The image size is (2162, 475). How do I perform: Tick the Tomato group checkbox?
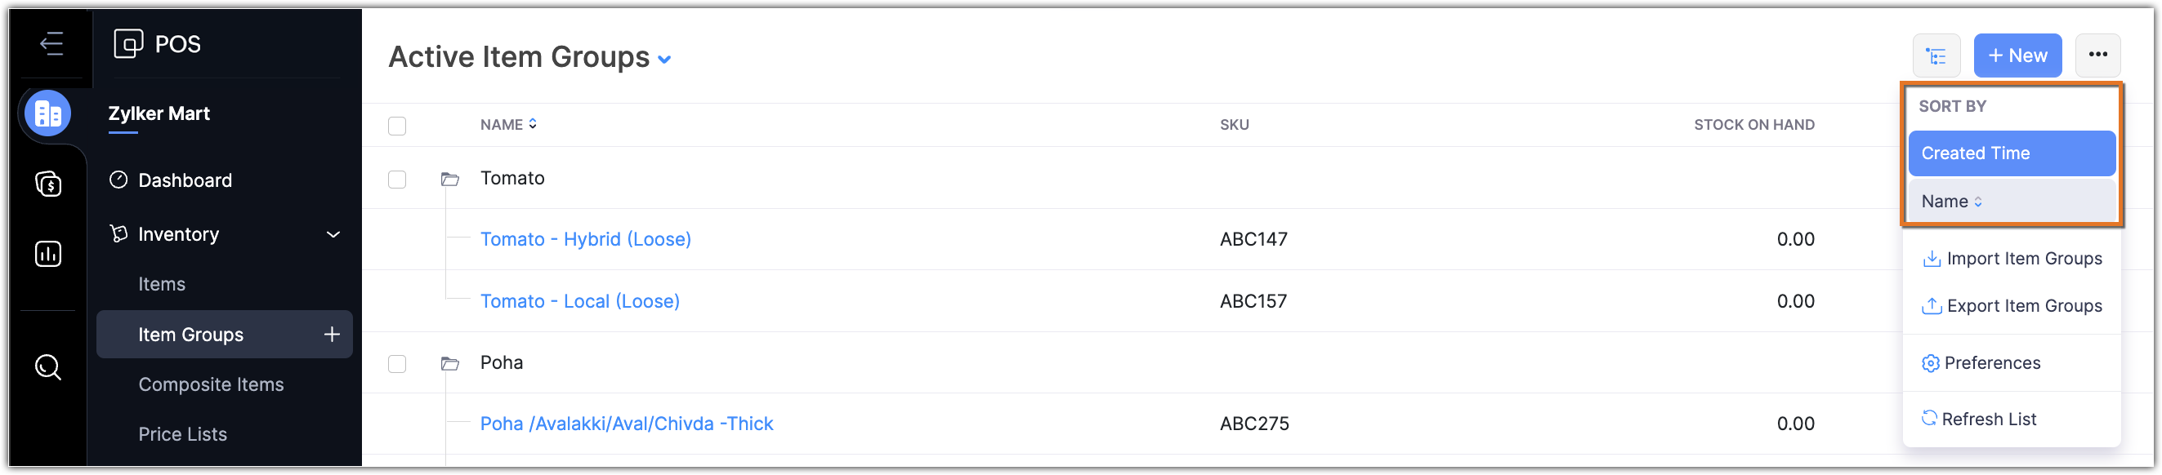[397, 180]
